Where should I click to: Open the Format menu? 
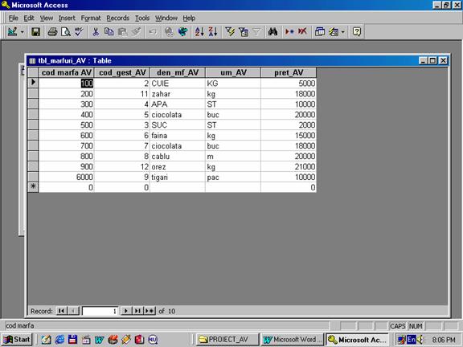91,18
